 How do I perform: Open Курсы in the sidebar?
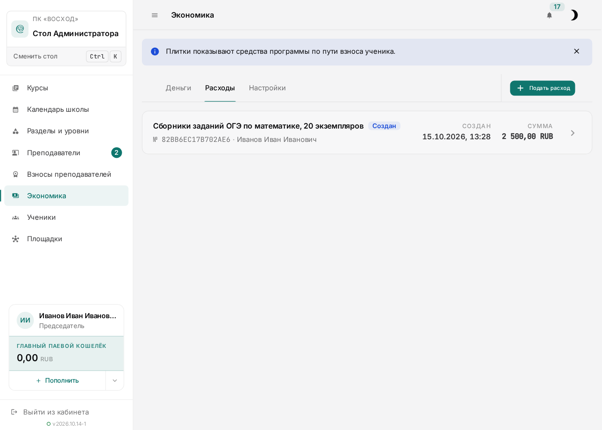click(x=66, y=88)
